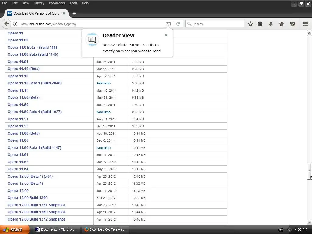Click the scrollbar up arrow
This screenshot has width=312, height=234.
point(309,33)
